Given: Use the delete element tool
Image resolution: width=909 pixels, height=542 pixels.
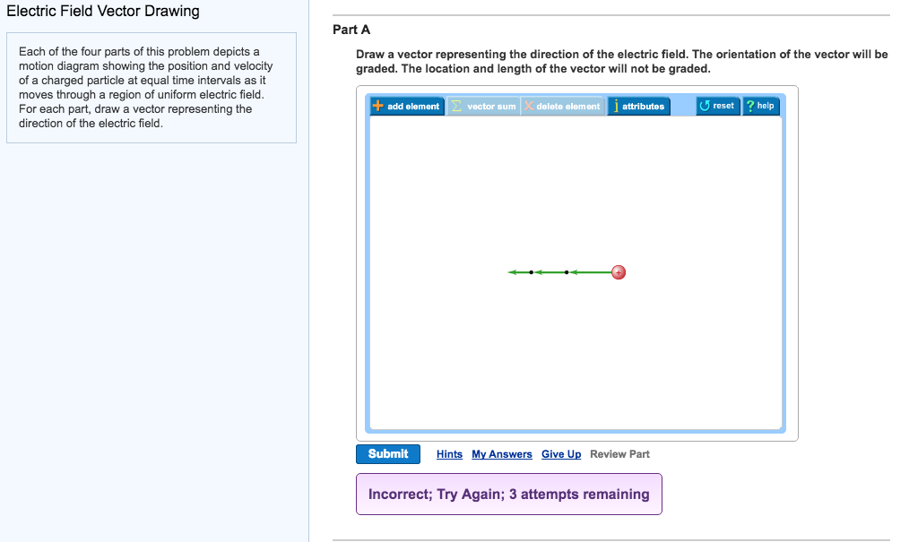Looking at the screenshot, I should tap(565, 106).
